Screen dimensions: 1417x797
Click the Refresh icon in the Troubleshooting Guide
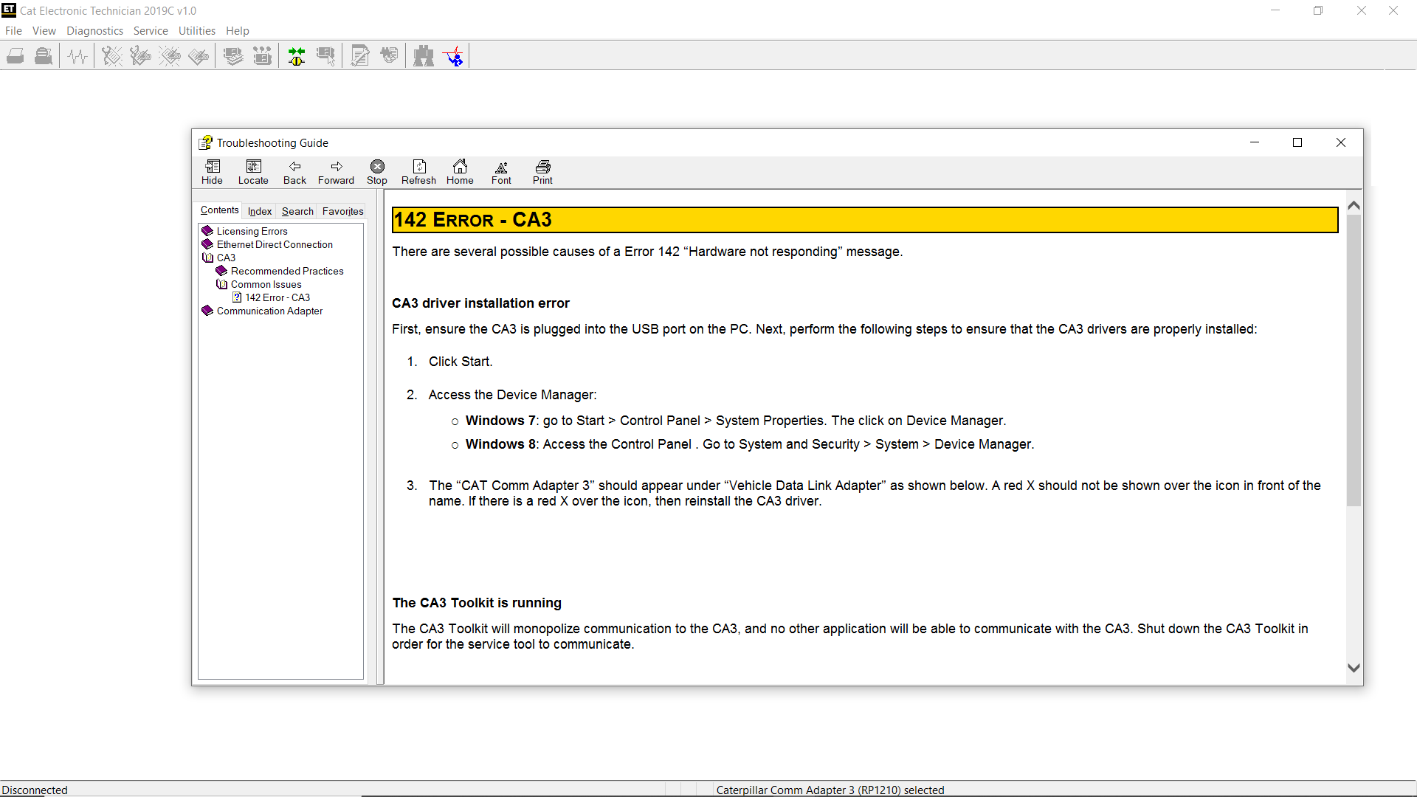(418, 172)
